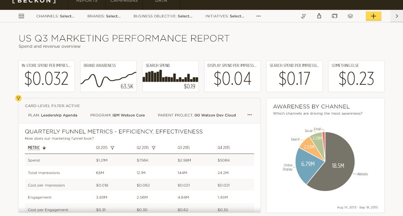Open the Search Spend bar chart card
The width and height of the screenshot is (403, 216).
(171, 76)
